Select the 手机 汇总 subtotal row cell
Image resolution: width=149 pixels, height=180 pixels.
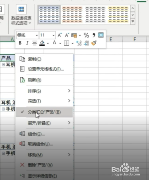[8, 147]
